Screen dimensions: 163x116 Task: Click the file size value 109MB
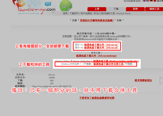[52, 78]
